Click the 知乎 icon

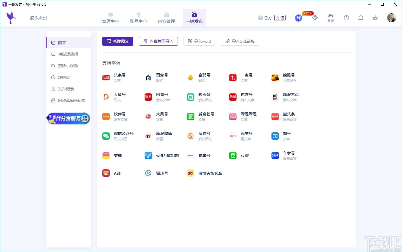coord(275,136)
